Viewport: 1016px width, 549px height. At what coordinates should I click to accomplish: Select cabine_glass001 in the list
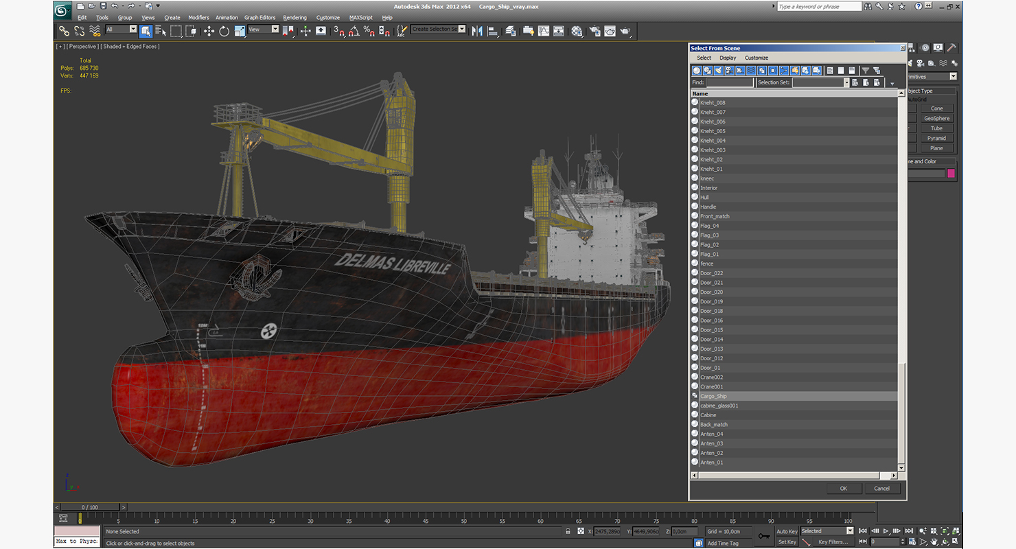pyautogui.click(x=794, y=406)
